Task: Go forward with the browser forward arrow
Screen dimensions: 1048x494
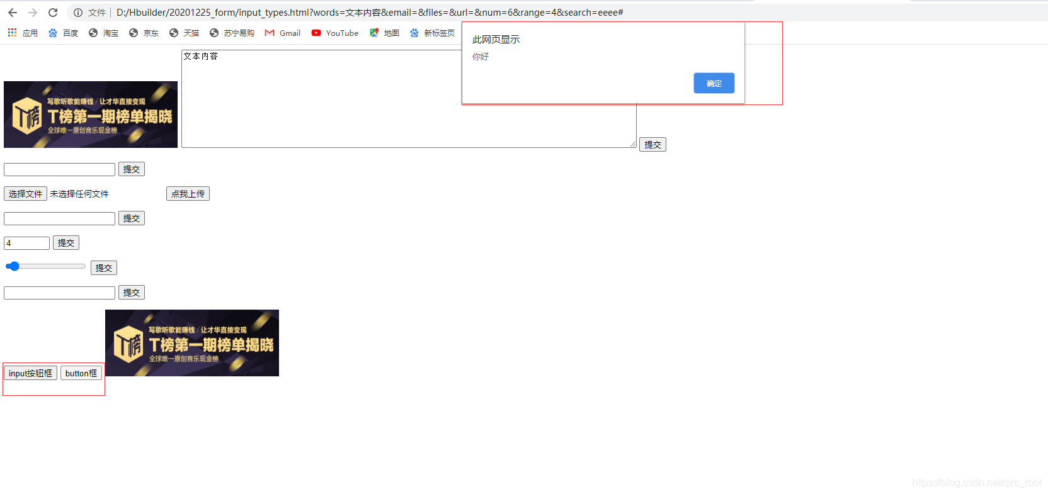Action: (33, 13)
